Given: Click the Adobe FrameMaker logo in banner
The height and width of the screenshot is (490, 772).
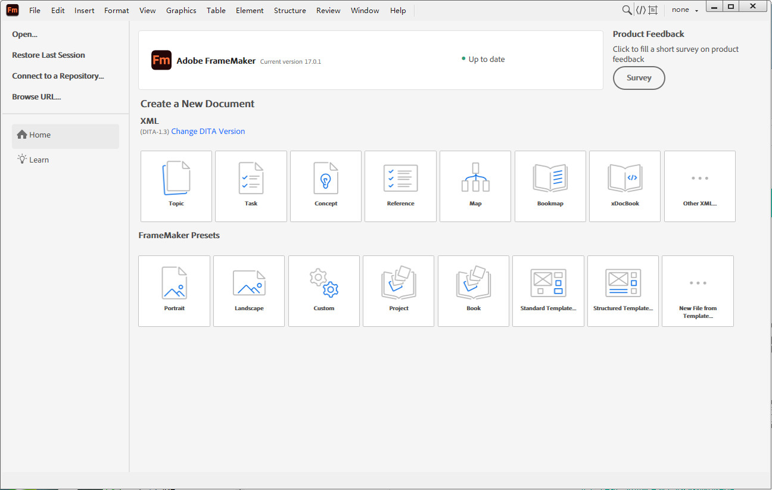Looking at the screenshot, I should (161, 60).
